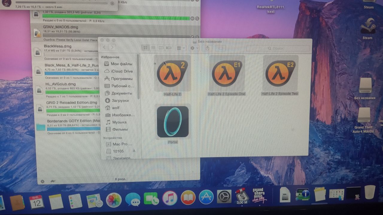This screenshot has height=215, width=383.
Task: Reveal the 323,9 МБ seeding torrent in Finder
Action: coord(197,18)
